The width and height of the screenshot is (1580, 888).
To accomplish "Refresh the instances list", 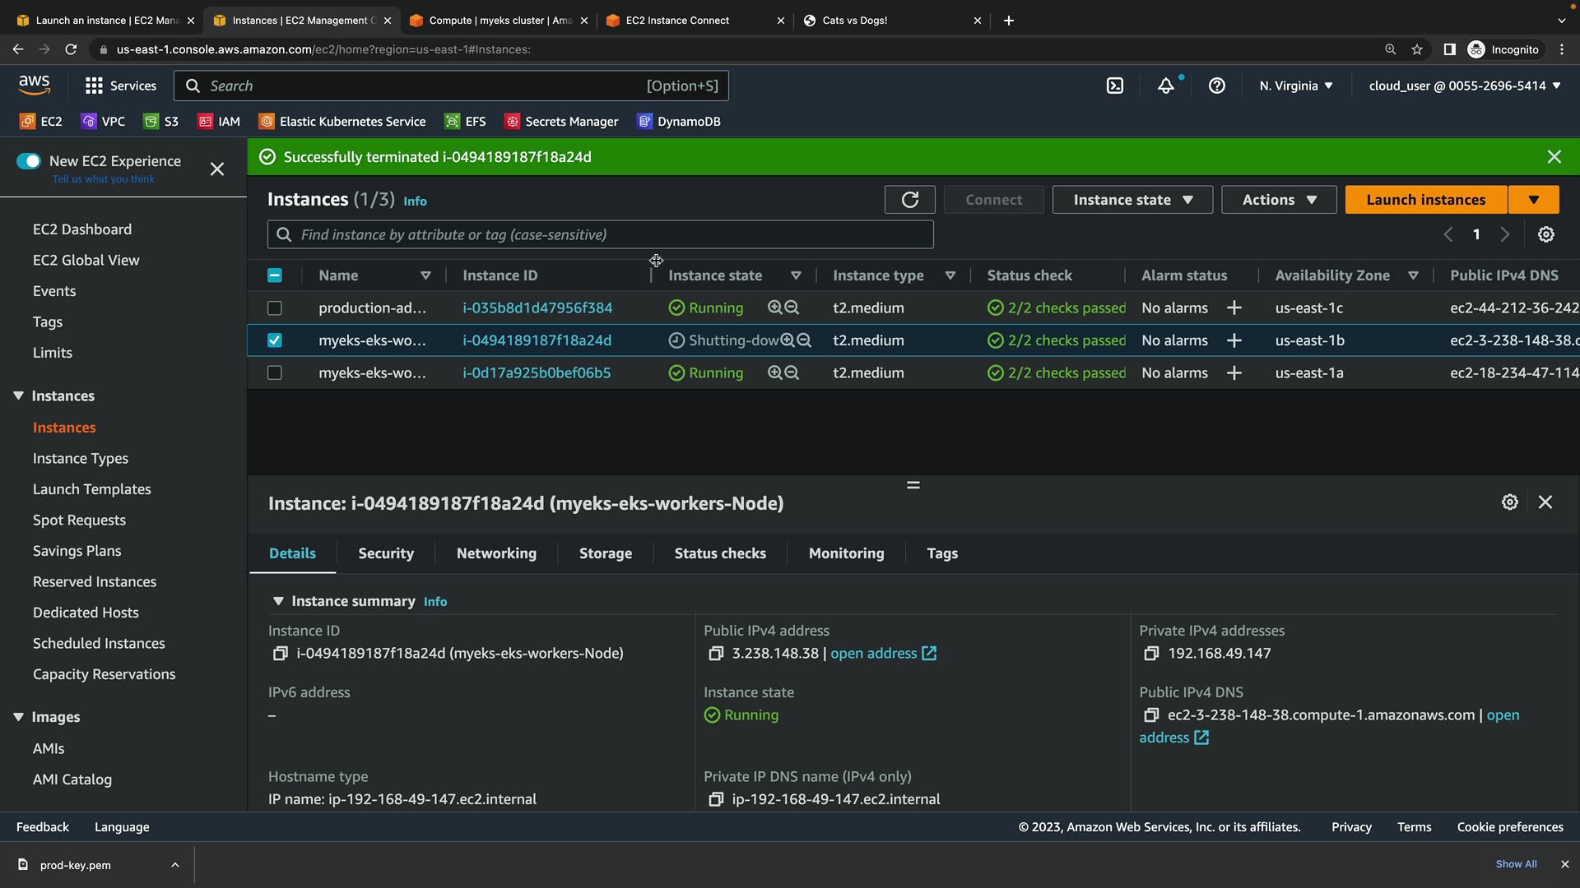I will [909, 200].
